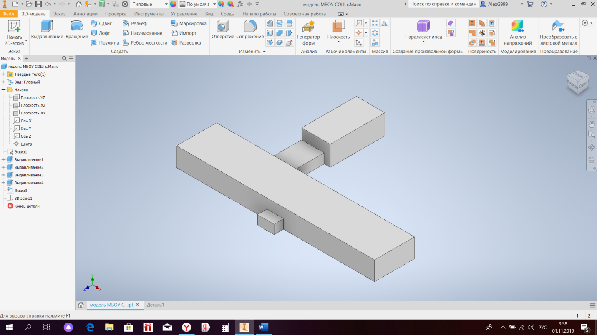The image size is (597, 335).
Task: Select the Сопряжение (Fillet) tool
Action: [x=250, y=29]
